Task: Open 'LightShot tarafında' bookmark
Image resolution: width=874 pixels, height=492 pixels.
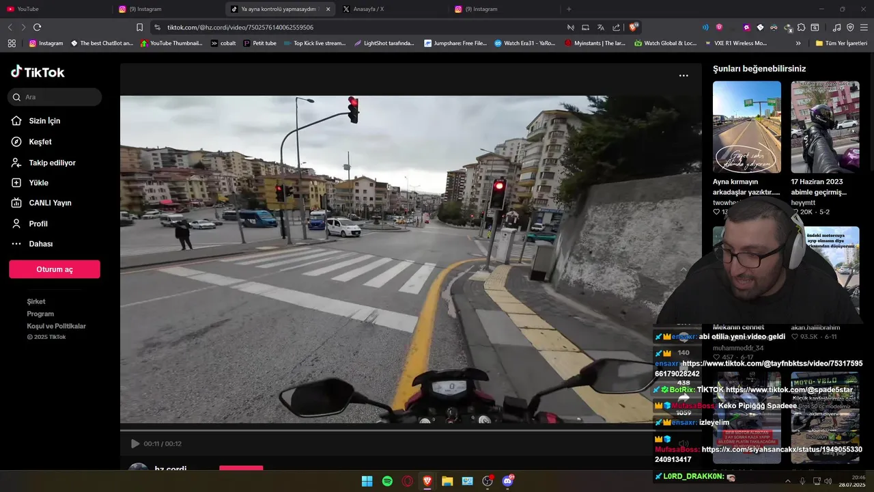Action: coord(384,43)
